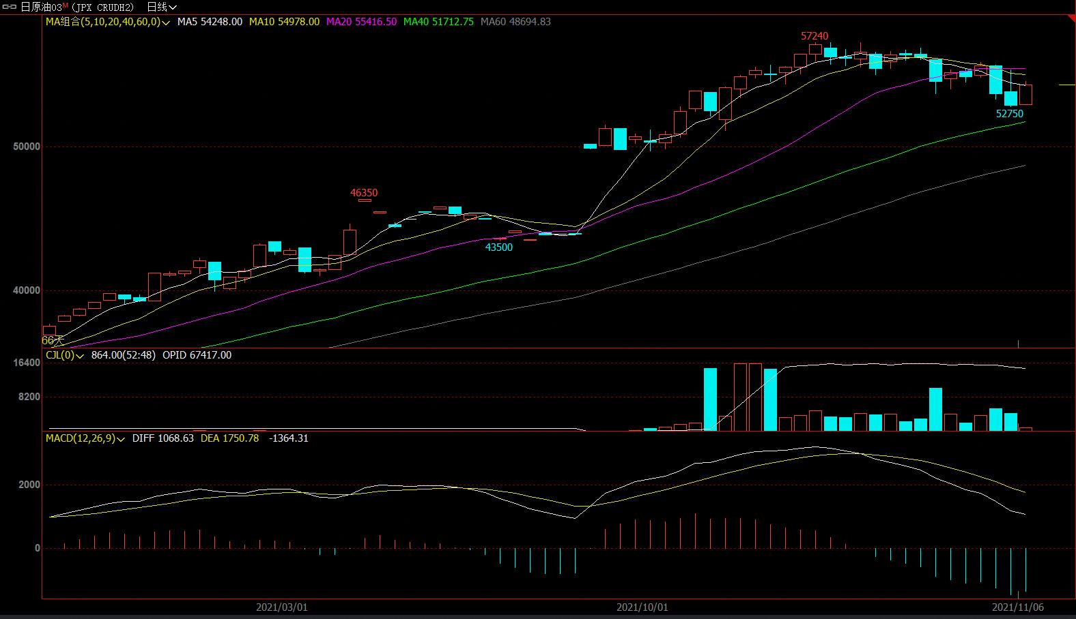Click the MA60 48694.83 value
This screenshot has height=619, width=1076.
[515, 22]
